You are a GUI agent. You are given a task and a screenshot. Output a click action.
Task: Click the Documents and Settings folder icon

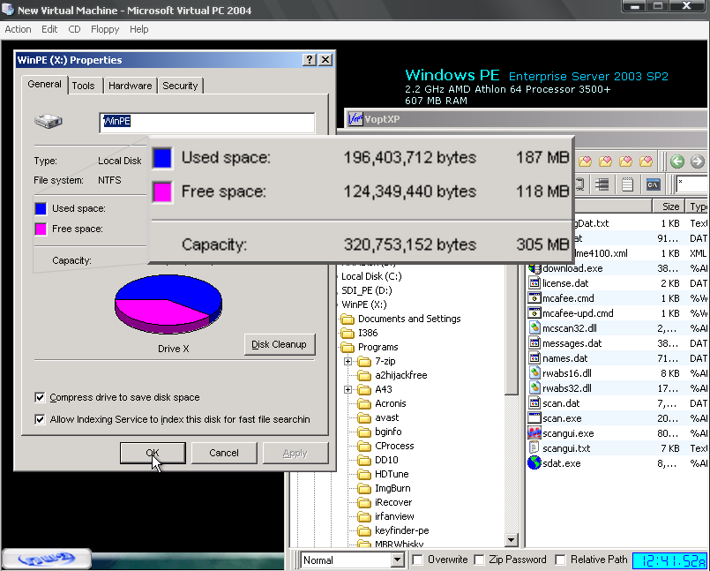tap(348, 319)
